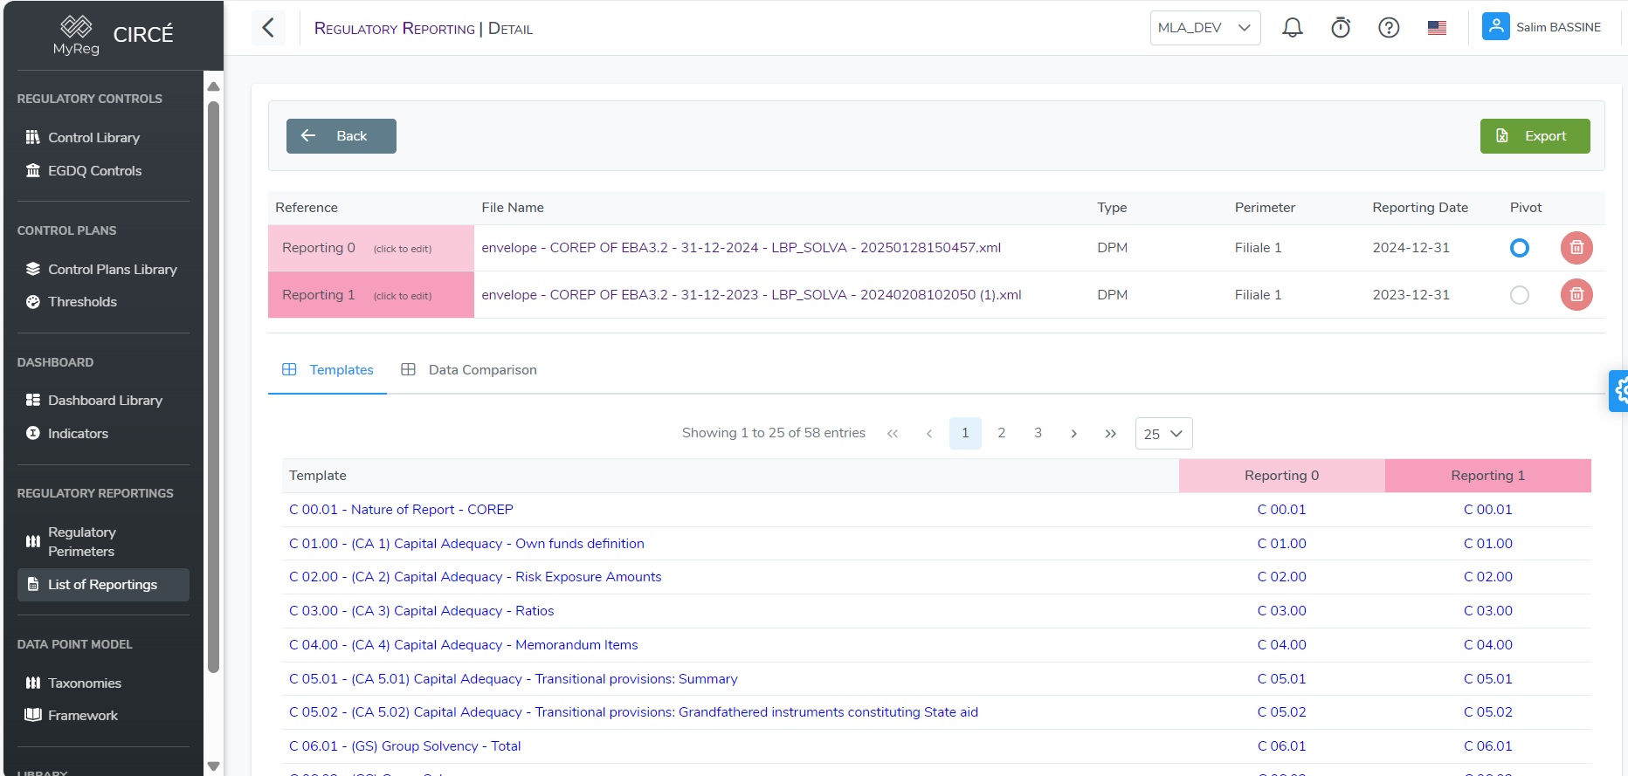Click the Indicators sidebar icon
1628x776 pixels.
click(33, 433)
